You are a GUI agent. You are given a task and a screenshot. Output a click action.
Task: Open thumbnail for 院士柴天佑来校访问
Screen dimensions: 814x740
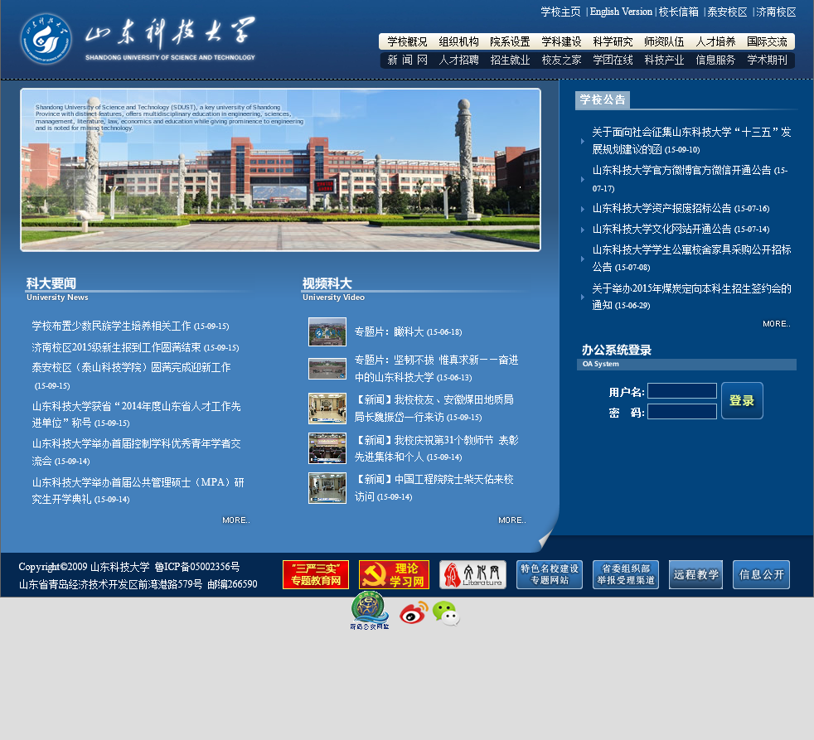(327, 488)
